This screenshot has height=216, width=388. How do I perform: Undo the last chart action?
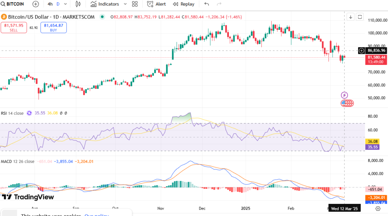tap(207, 4)
